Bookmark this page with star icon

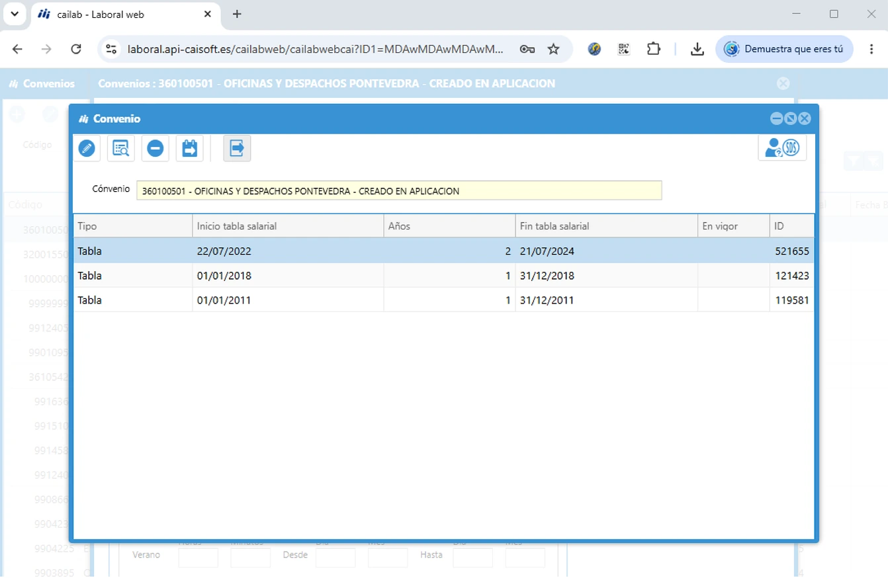click(x=554, y=49)
